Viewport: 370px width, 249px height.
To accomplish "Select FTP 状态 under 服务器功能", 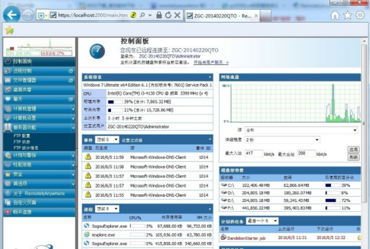I will point(23,141).
